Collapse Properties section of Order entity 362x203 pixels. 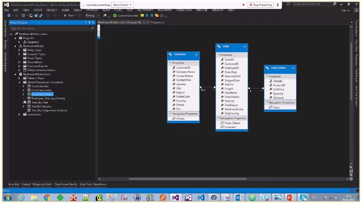[218, 55]
